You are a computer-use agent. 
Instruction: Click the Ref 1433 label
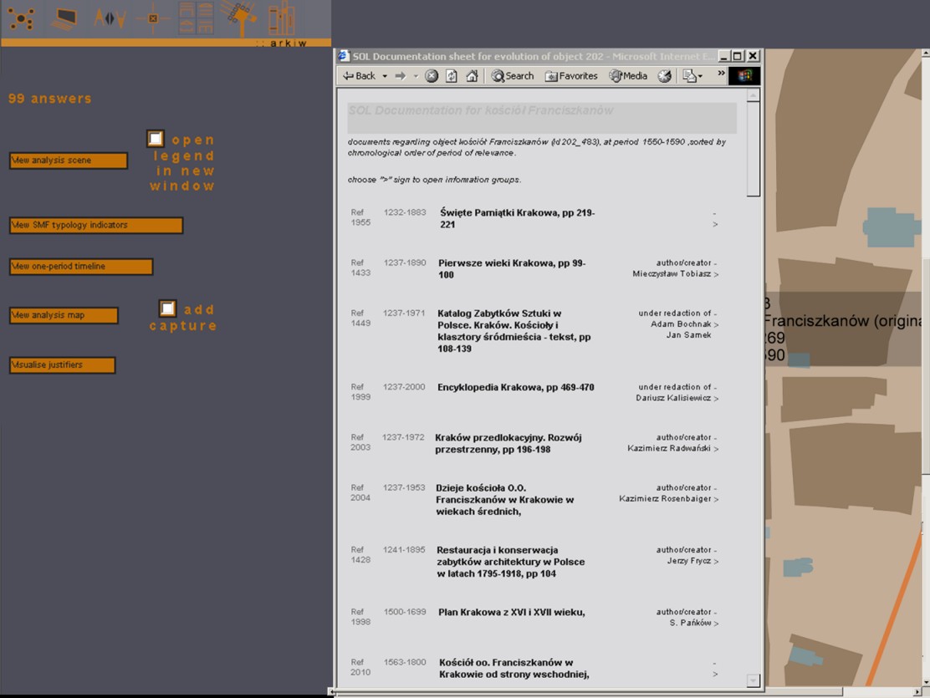tap(360, 267)
